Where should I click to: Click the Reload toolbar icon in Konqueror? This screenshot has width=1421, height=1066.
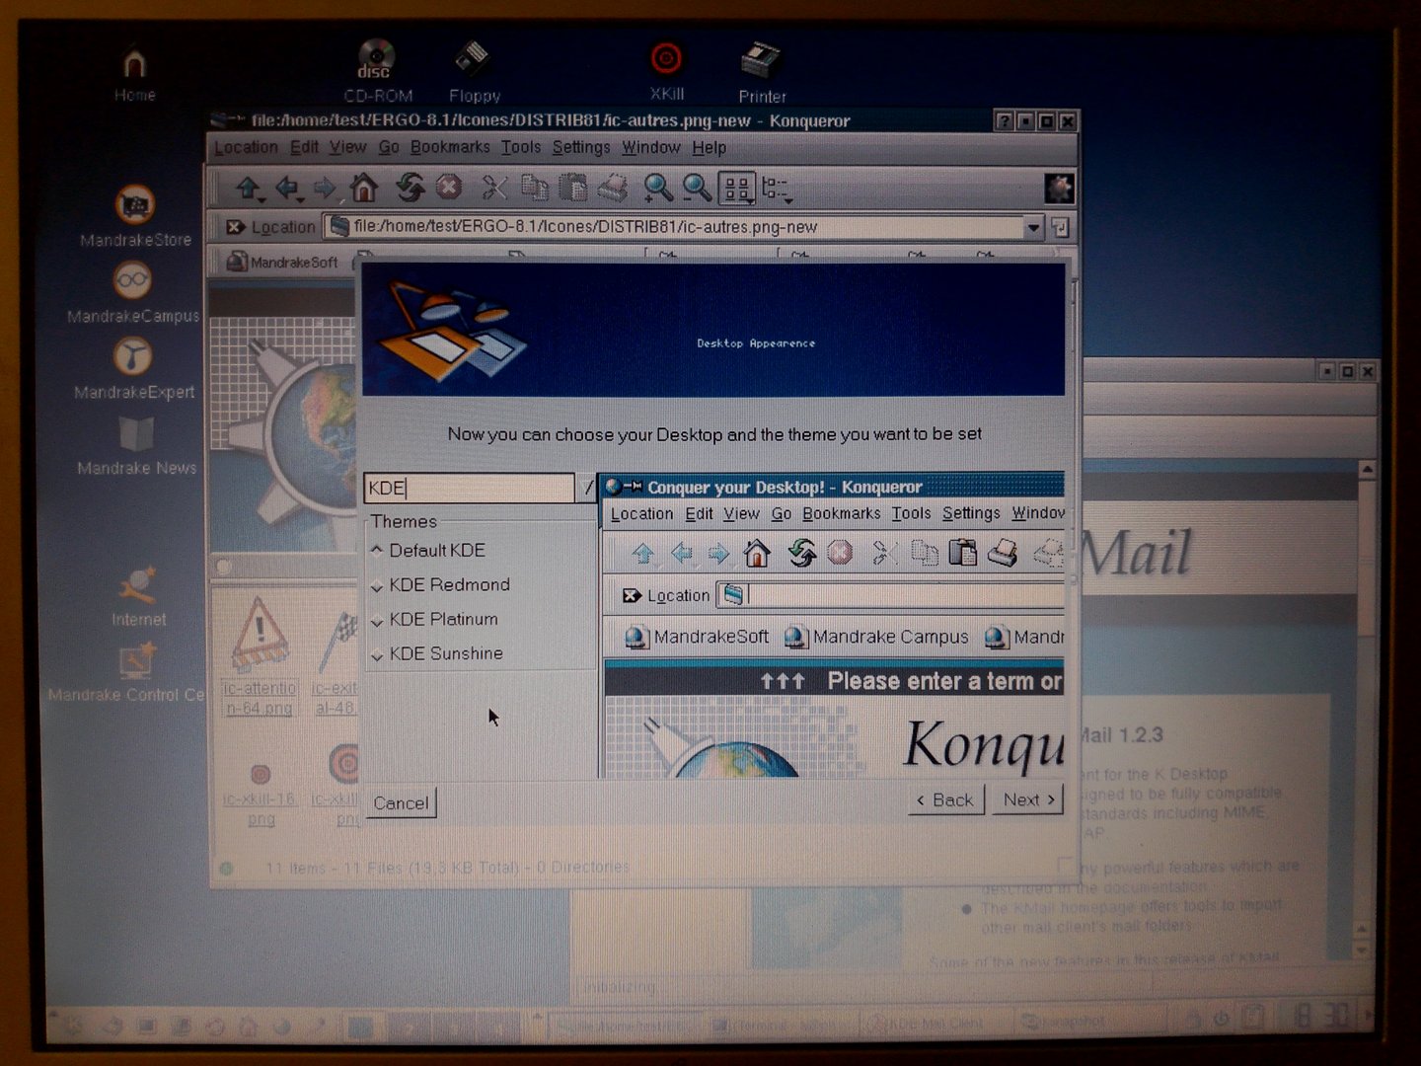pos(410,187)
